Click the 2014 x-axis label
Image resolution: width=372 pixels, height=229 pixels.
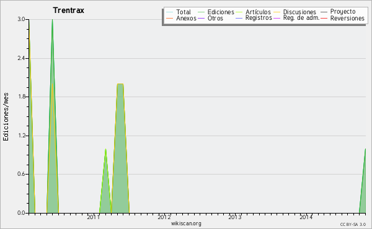coord(306,217)
